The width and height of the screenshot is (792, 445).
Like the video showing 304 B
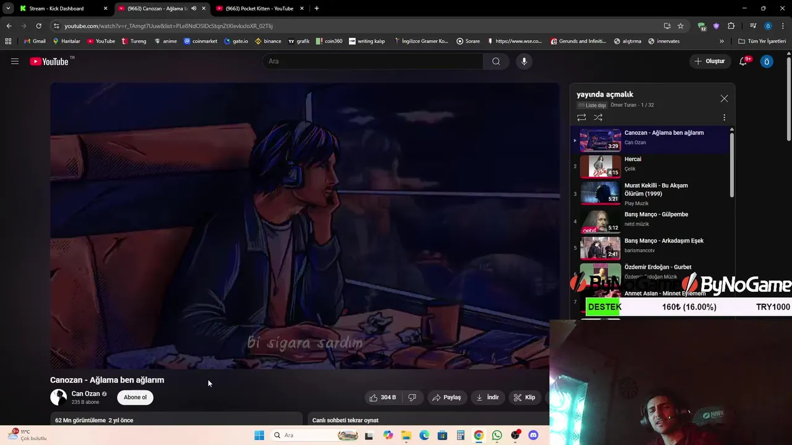point(382,397)
